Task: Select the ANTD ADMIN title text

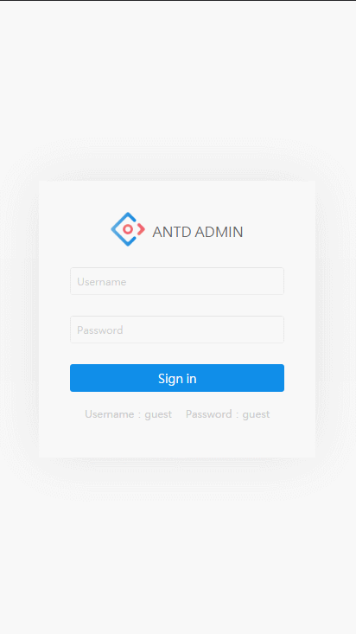Action: pos(198,232)
